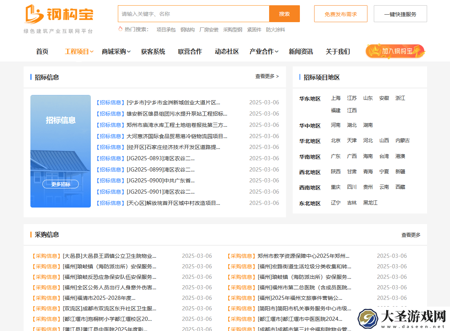Screen dimensions: 450x331
Task: Open tender [JG2025-0893]湾区农谷二
Action: (x=160, y=158)
